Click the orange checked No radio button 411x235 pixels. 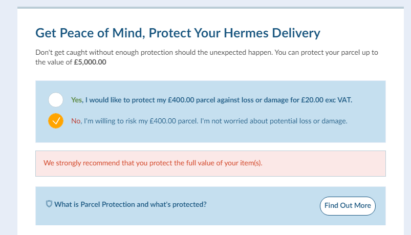tap(56, 121)
